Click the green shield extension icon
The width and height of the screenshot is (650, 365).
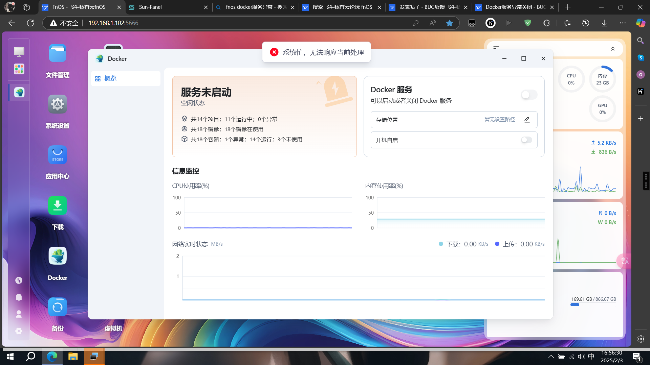coord(528,23)
